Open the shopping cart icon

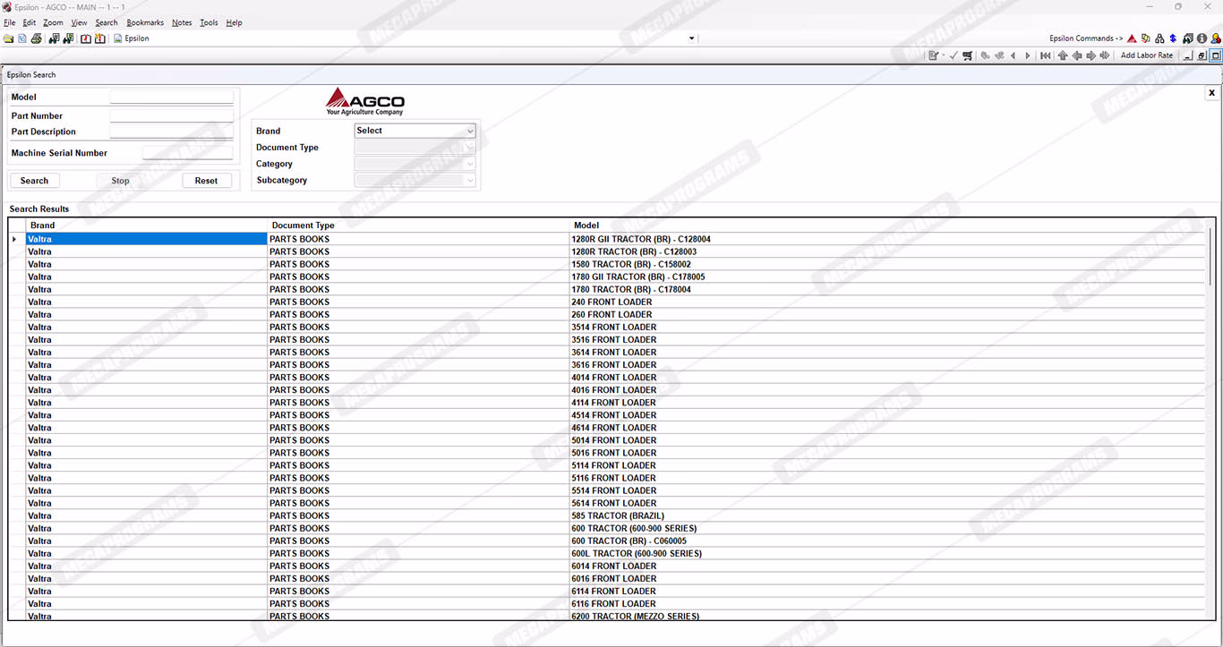coord(967,55)
